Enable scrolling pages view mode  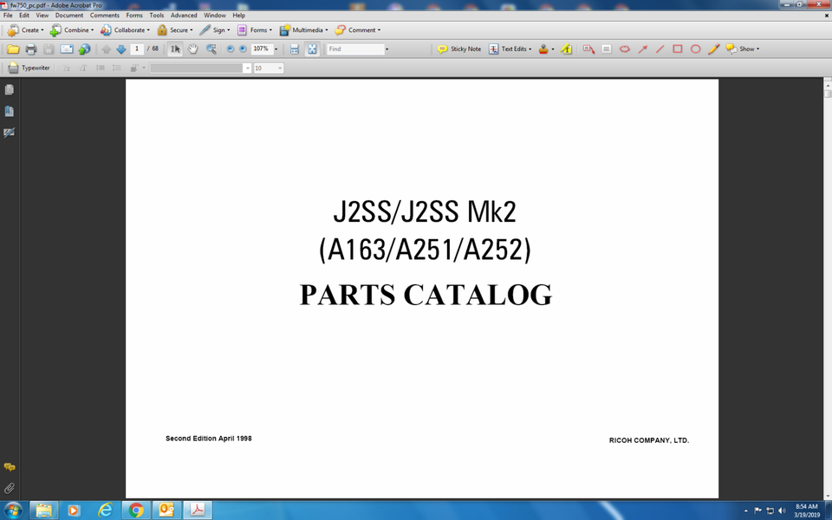(295, 49)
